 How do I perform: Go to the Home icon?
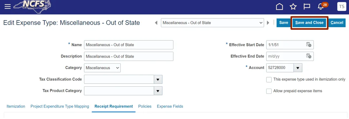(x=279, y=7)
